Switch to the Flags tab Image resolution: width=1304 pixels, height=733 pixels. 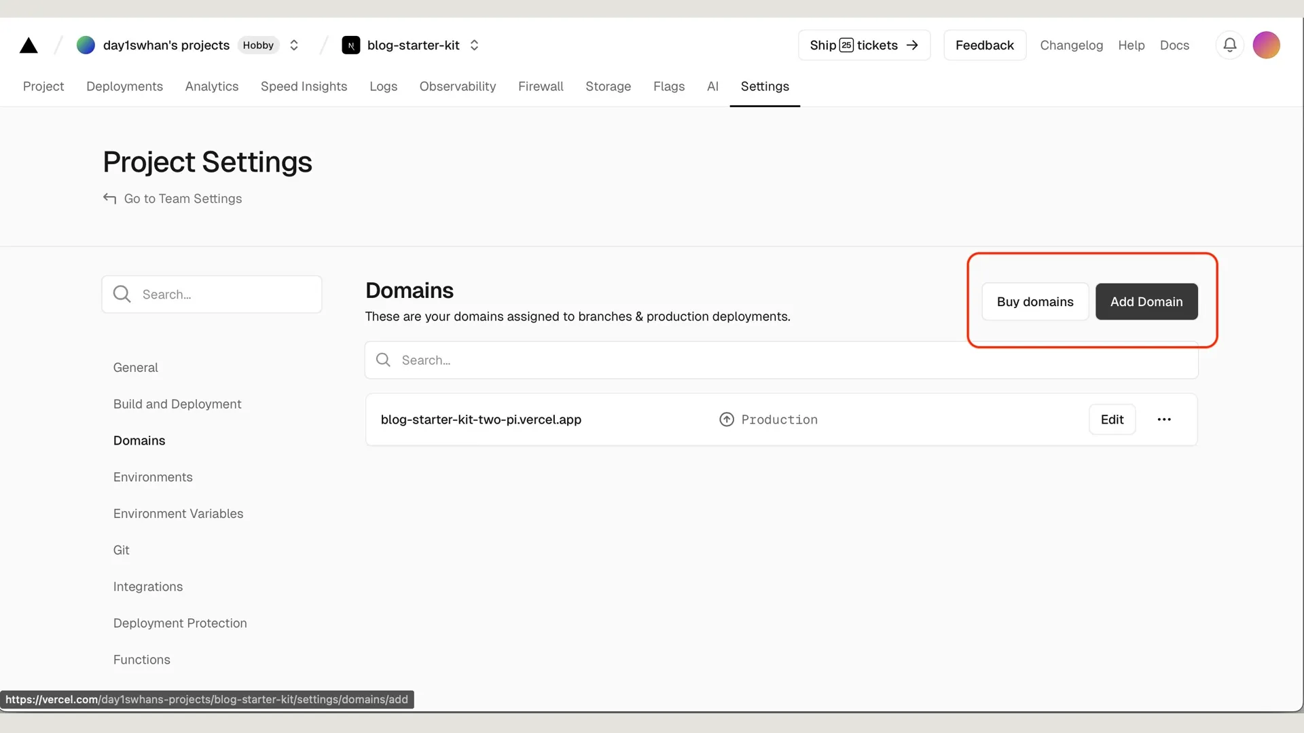668,86
